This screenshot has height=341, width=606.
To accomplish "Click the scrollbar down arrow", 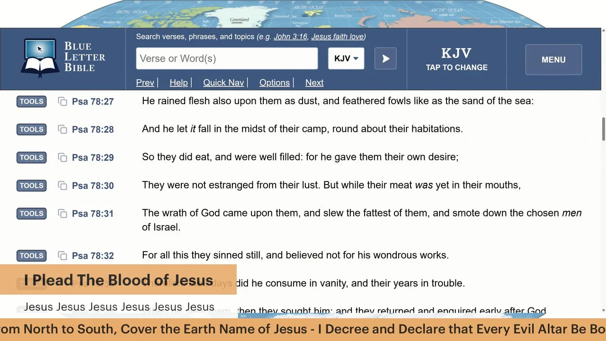I will click(603, 311).
